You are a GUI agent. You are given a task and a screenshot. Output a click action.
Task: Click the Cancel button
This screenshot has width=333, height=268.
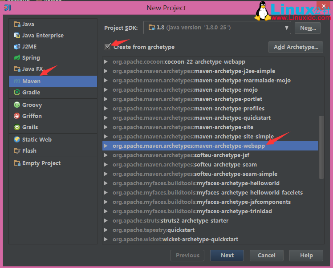267,255
